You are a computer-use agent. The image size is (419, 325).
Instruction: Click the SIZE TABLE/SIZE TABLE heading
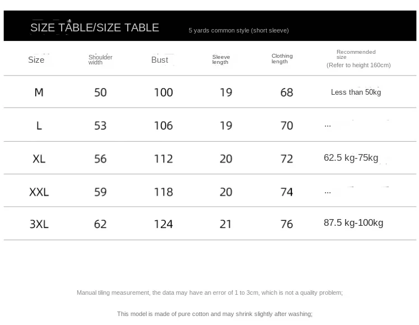coord(95,27)
